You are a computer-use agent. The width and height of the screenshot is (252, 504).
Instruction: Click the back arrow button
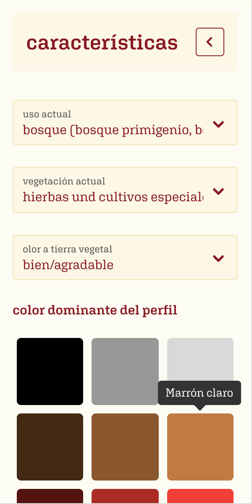210,42
